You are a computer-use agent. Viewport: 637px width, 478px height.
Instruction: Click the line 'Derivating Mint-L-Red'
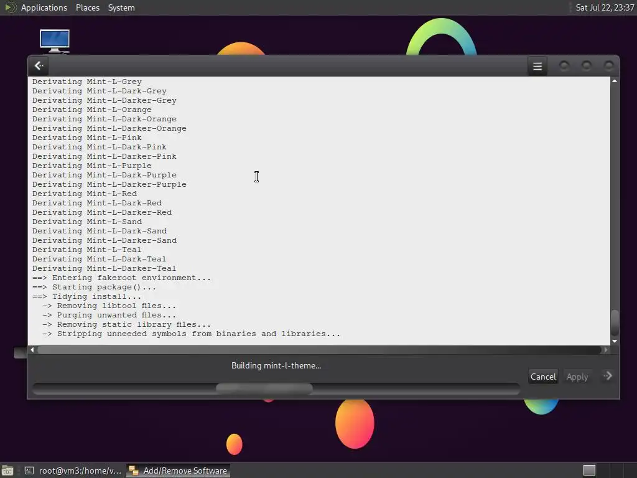(x=85, y=194)
